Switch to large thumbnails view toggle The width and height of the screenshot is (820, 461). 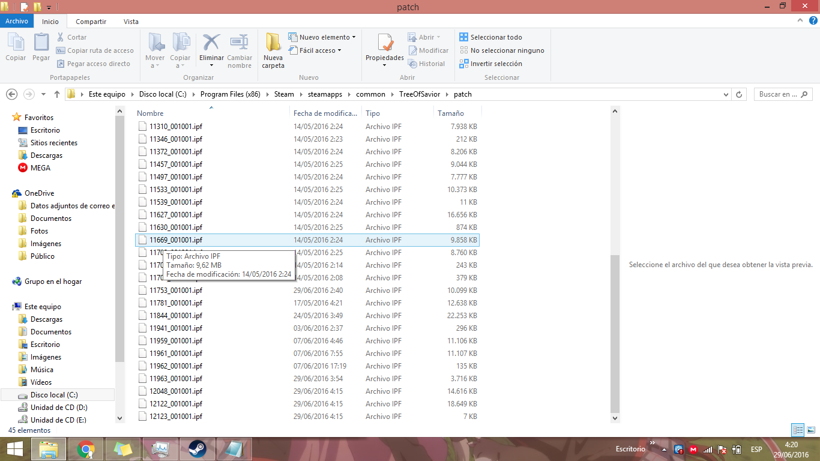[811, 430]
